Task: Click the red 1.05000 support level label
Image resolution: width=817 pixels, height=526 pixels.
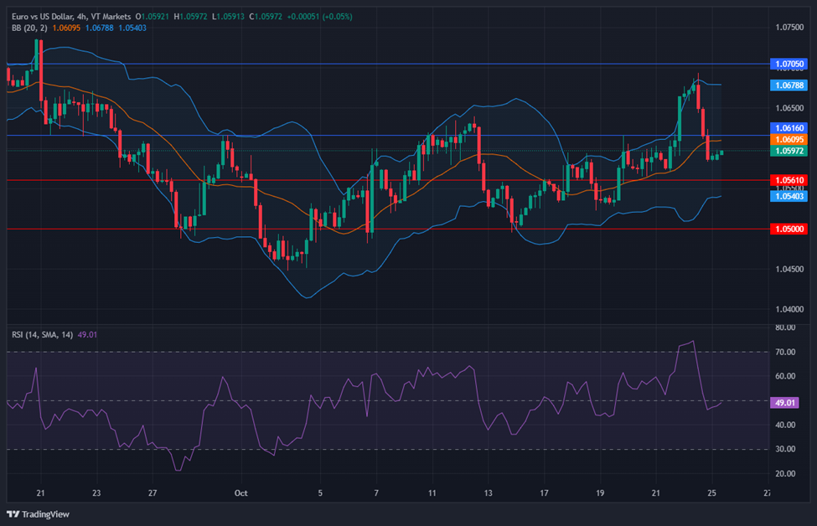Action: (x=789, y=229)
